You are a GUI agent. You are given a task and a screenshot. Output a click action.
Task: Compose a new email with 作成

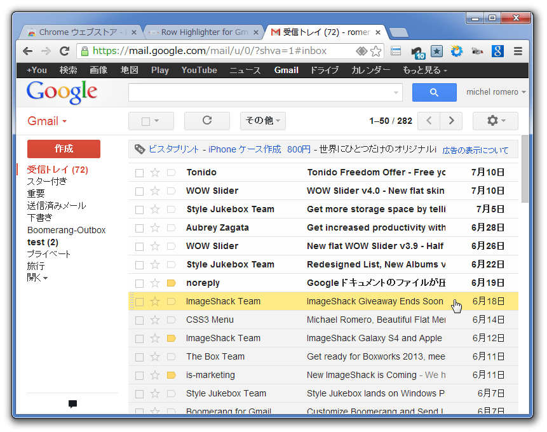64,149
